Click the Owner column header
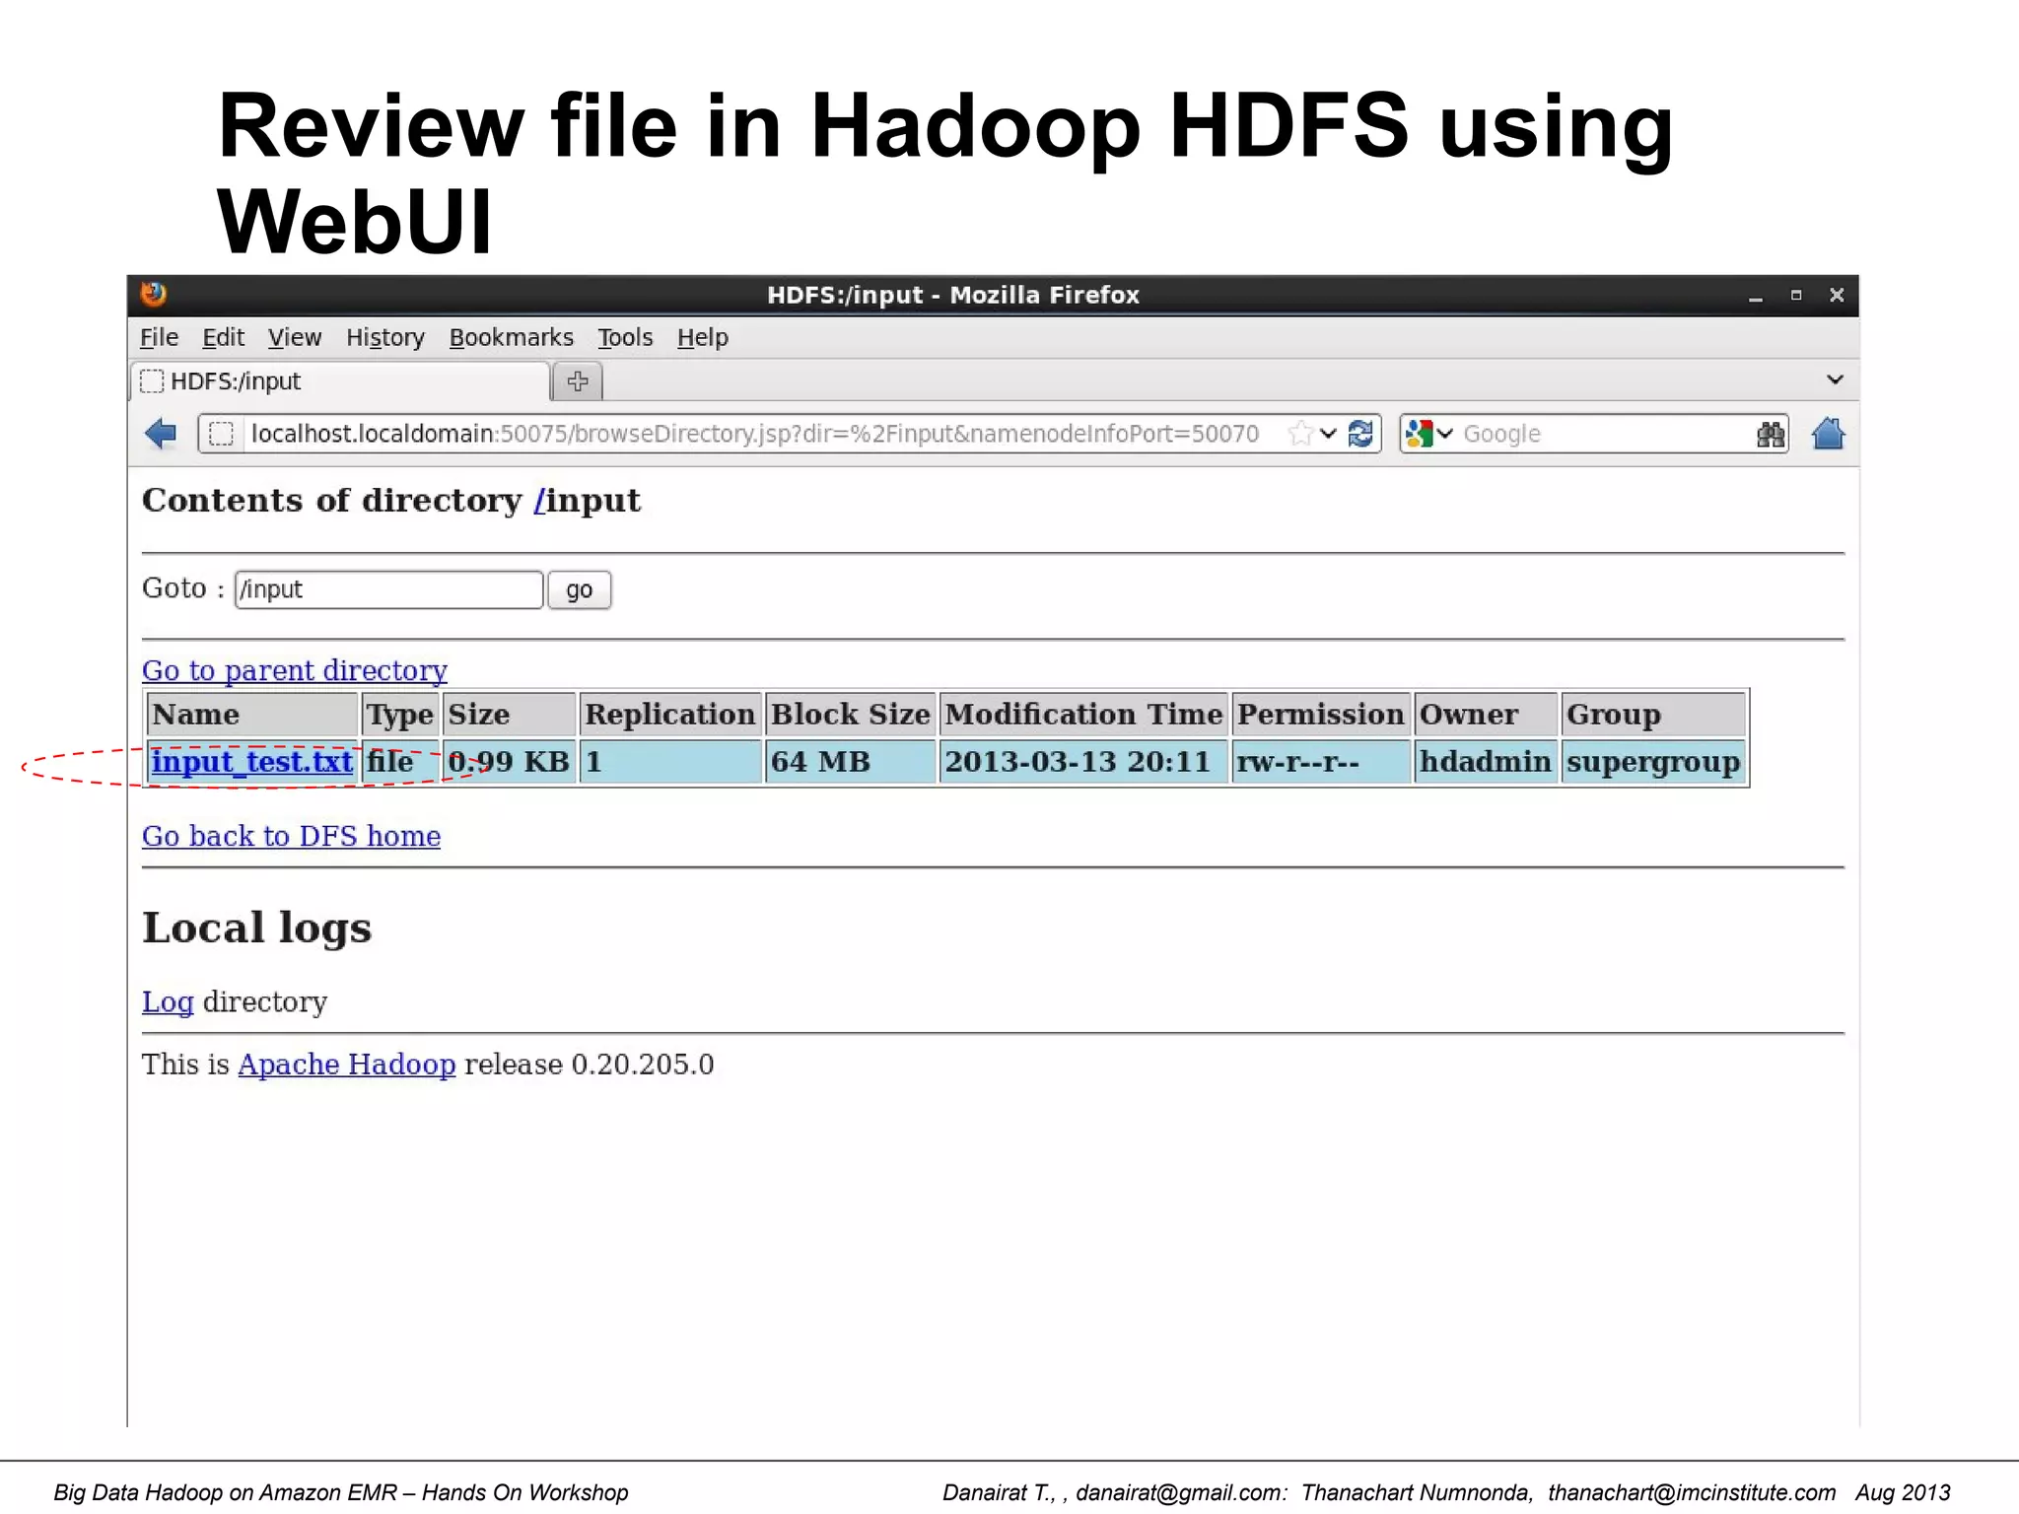The width and height of the screenshot is (2019, 1514). click(1487, 715)
